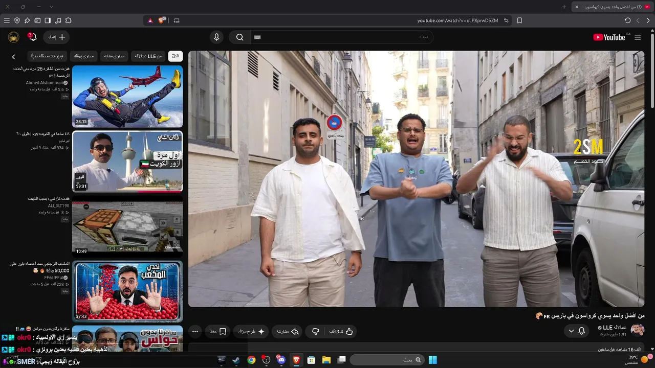
Task: Open Discord from taskbar
Action: tap(281, 360)
